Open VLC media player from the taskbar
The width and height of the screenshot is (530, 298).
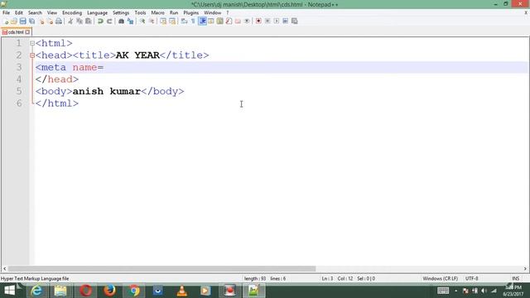[182, 291]
